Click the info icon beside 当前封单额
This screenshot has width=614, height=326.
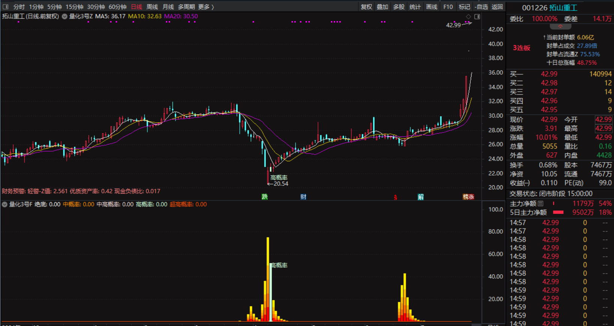click(x=544, y=38)
